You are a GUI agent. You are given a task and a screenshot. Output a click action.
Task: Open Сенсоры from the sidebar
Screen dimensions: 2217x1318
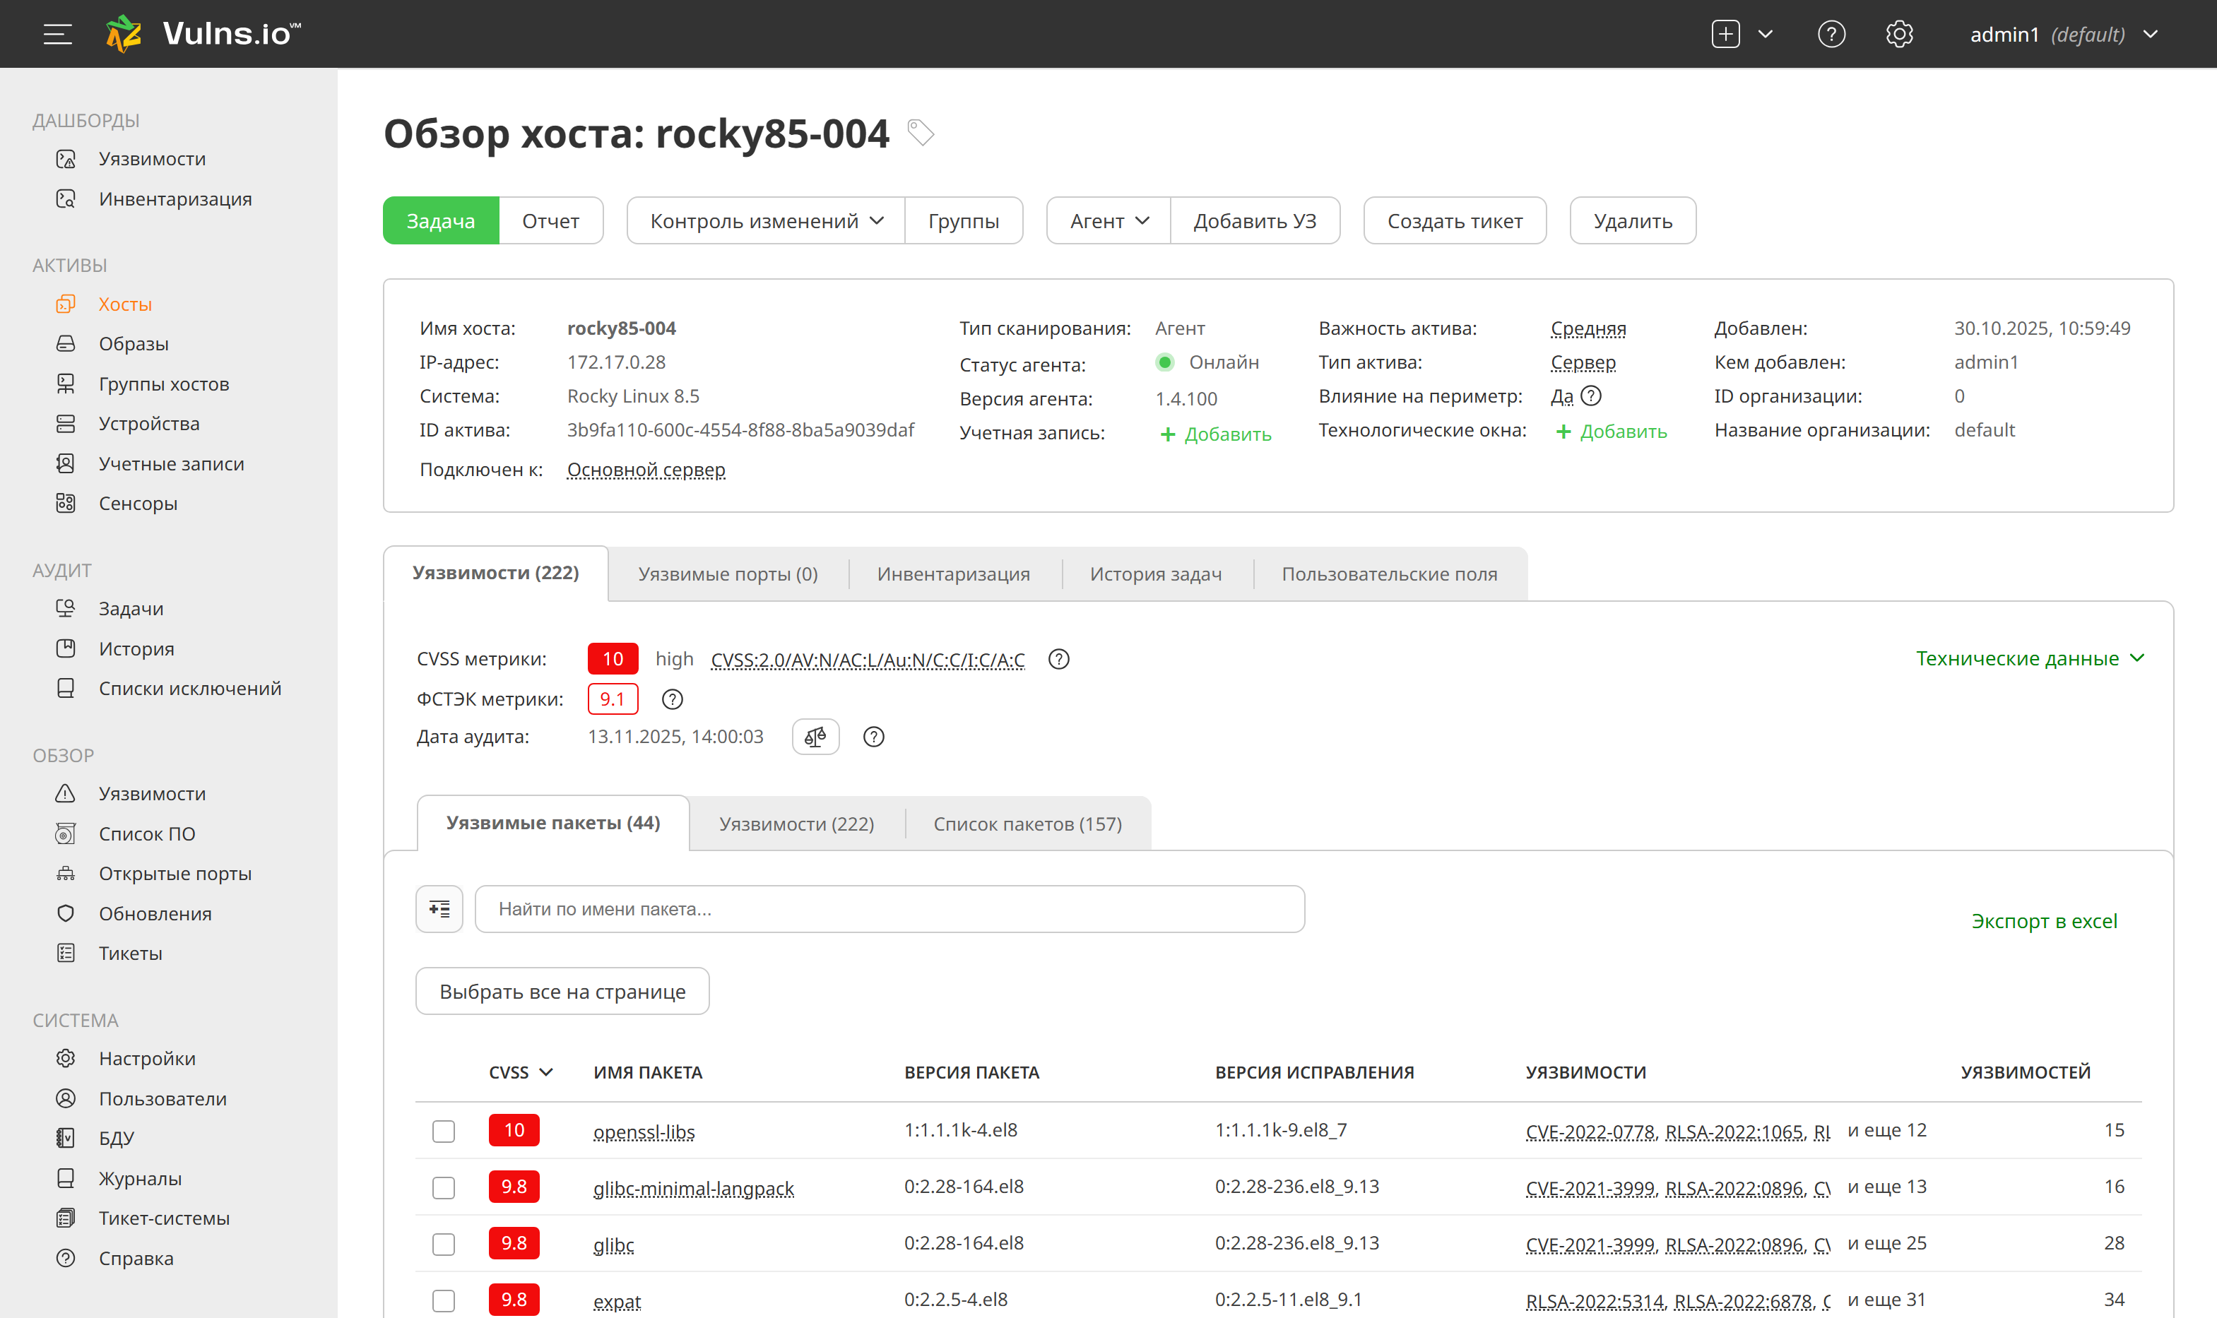[138, 503]
